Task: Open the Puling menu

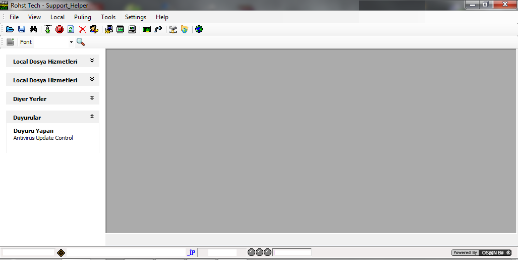Action: [83, 17]
